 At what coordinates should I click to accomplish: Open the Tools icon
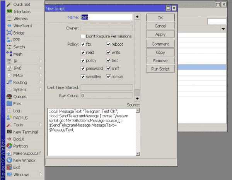(9, 125)
